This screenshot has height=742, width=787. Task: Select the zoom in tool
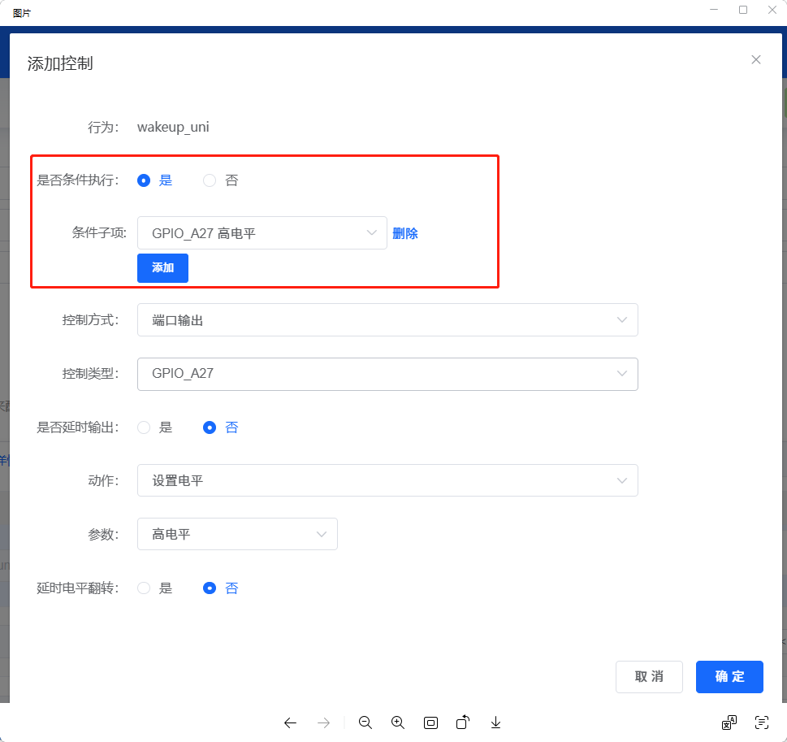pyautogui.click(x=398, y=722)
